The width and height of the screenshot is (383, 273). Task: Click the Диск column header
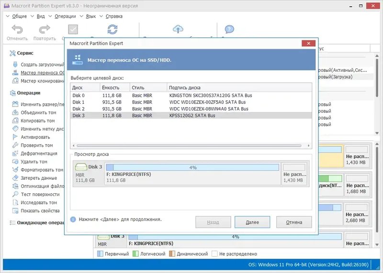[x=85, y=87]
